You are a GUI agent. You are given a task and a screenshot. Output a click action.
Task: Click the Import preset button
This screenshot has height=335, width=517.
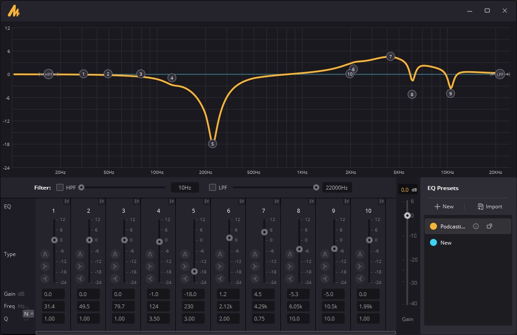(489, 207)
